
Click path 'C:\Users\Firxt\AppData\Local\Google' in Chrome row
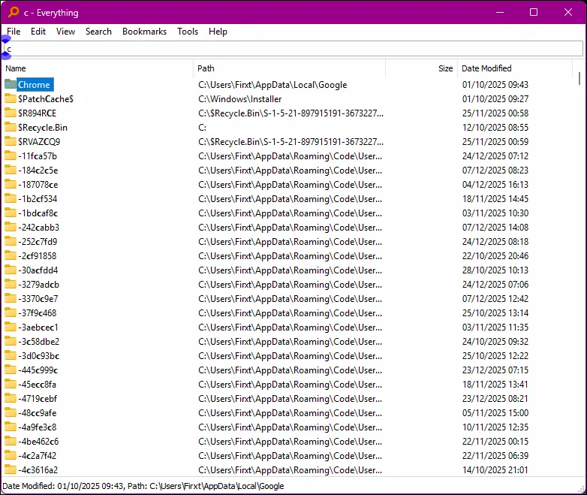pyautogui.click(x=272, y=85)
